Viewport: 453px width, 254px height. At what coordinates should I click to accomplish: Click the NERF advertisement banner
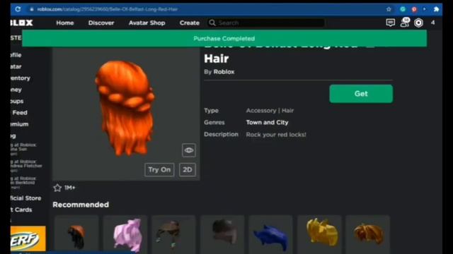(x=28, y=238)
